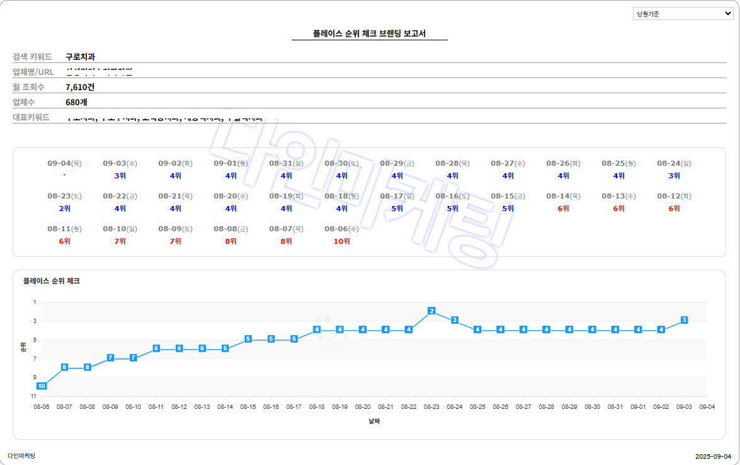Click the chart data point for 08-06

[42, 386]
